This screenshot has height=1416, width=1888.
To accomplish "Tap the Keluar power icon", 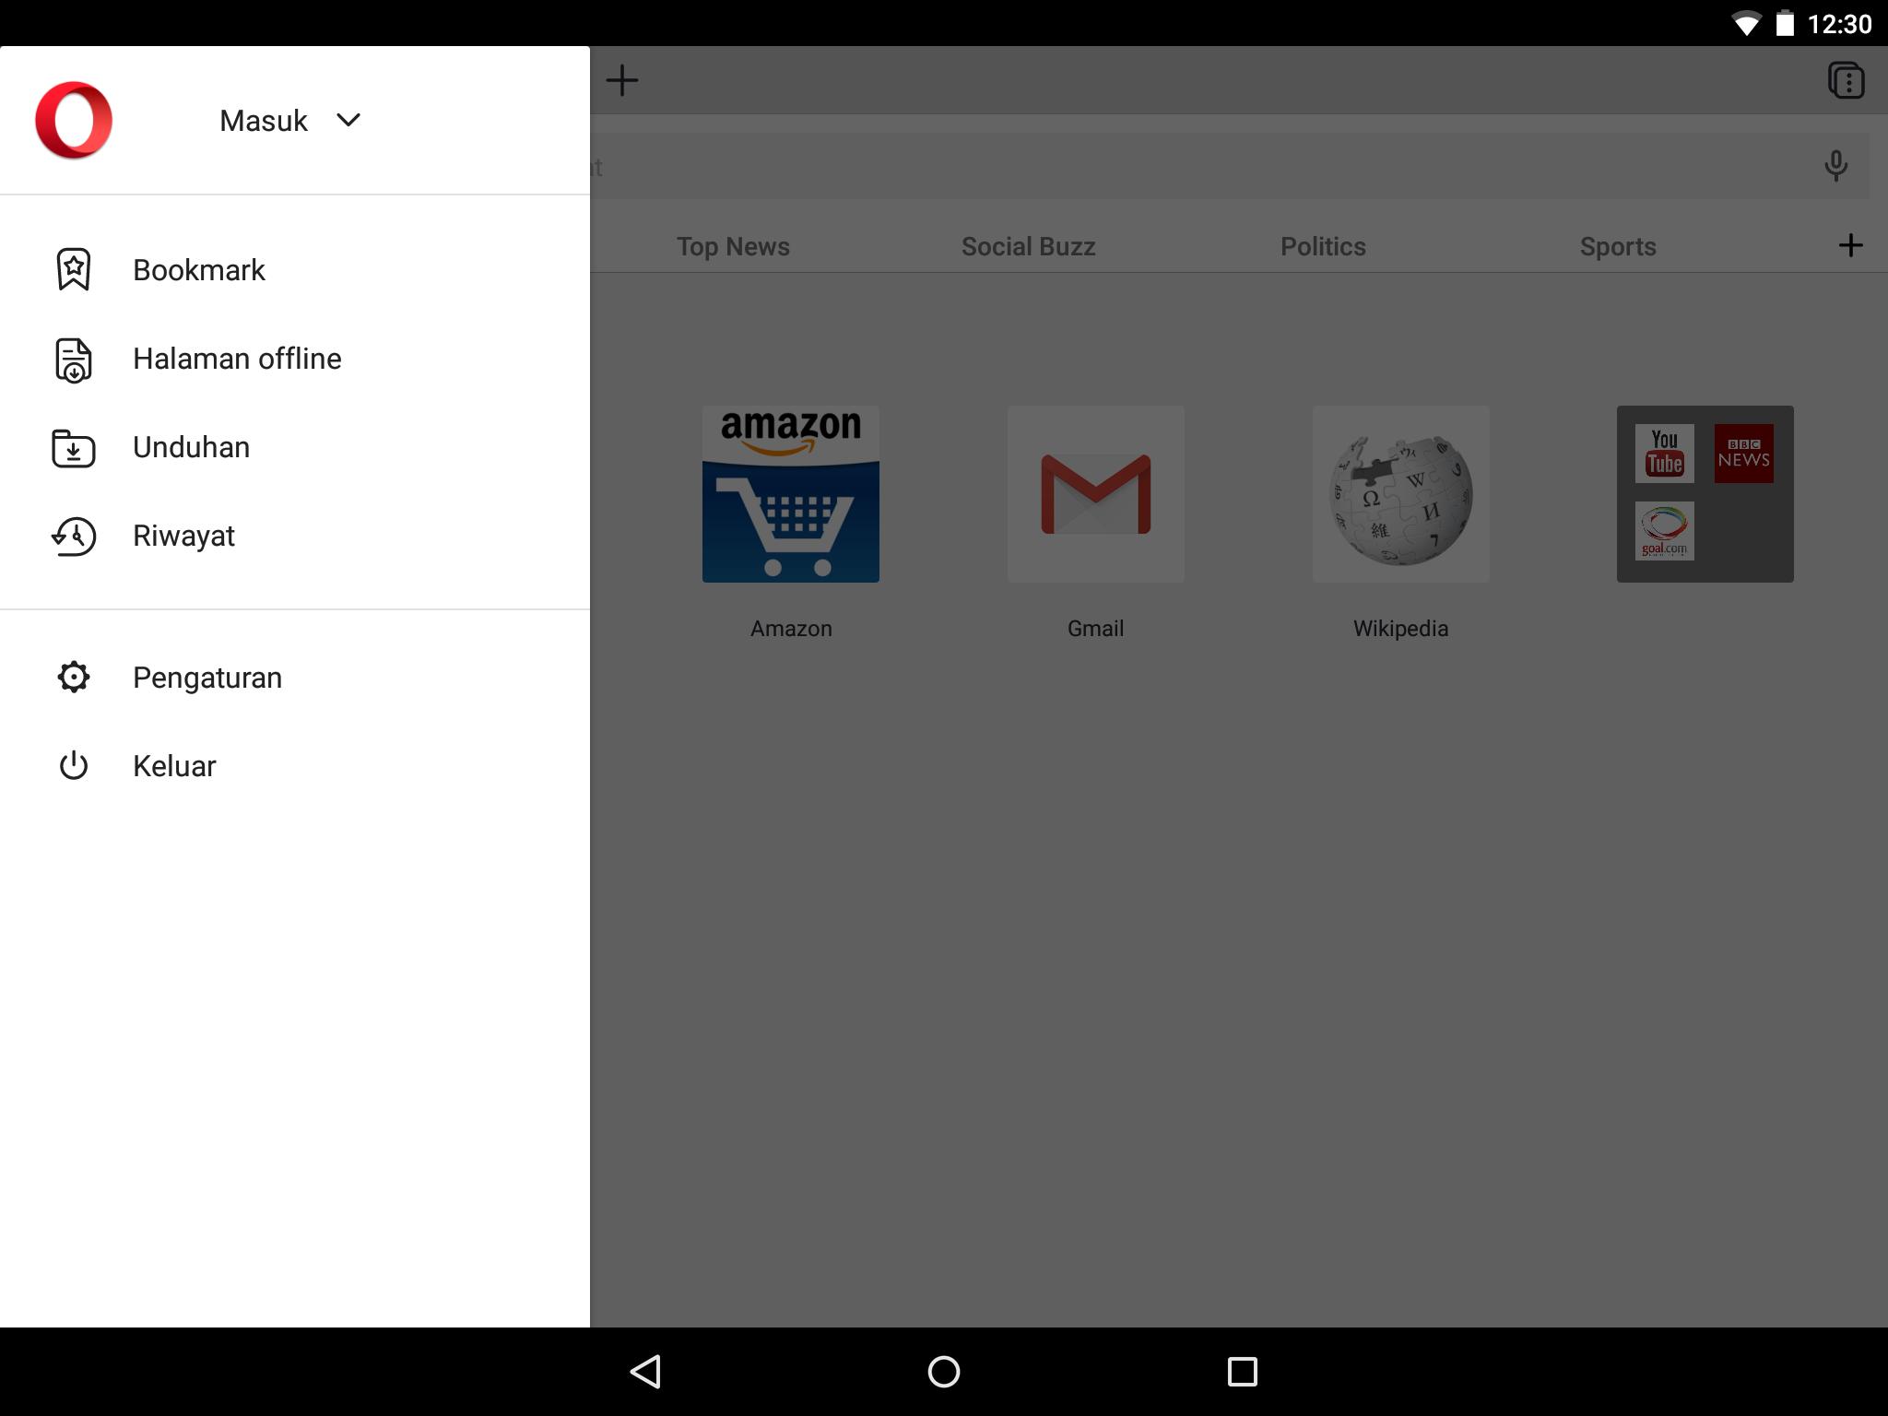I will point(74,765).
